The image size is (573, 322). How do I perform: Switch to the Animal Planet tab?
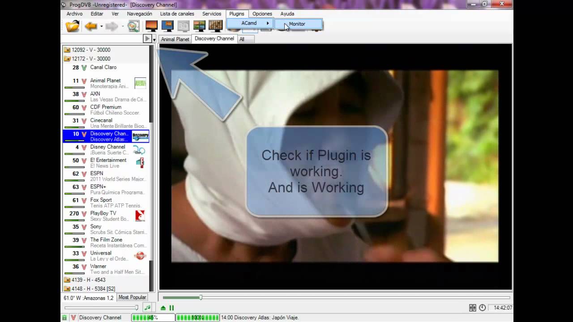click(175, 39)
